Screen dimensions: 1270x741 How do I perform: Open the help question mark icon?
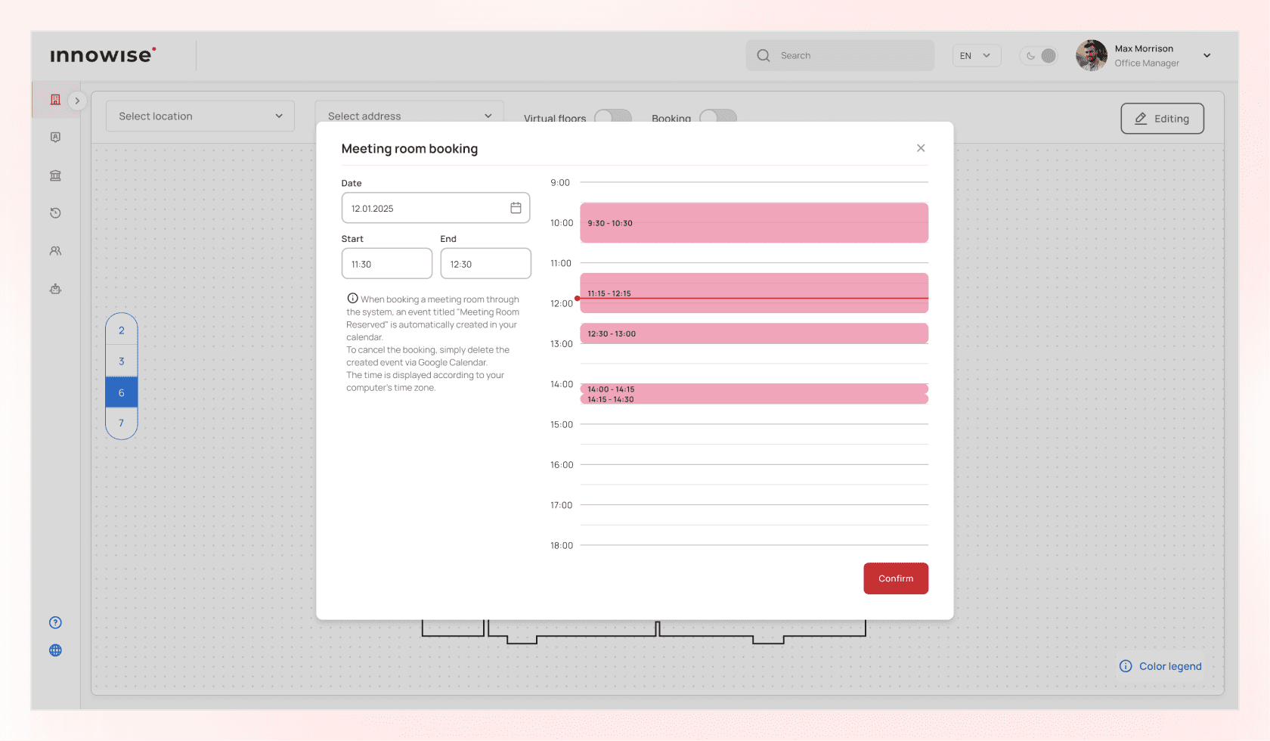tap(55, 622)
